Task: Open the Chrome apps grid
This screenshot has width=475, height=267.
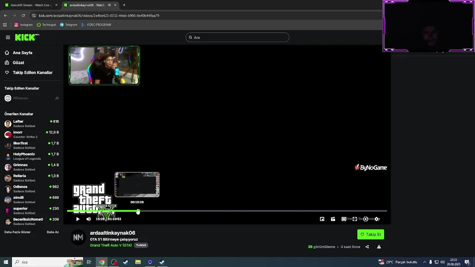Action: (x=5, y=25)
